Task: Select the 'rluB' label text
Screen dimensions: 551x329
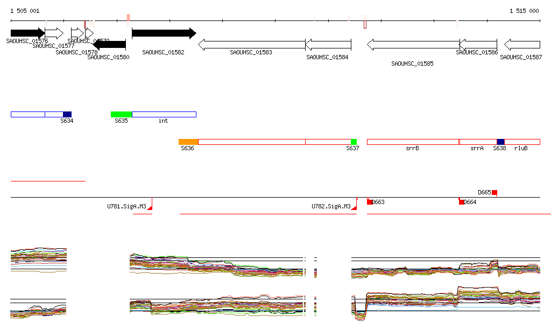Action: (x=521, y=148)
